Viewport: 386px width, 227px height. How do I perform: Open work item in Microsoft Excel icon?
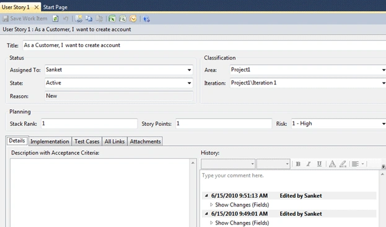click(112, 19)
